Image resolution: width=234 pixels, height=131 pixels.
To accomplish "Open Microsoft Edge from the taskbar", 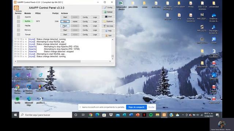I will tap(97, 115).
